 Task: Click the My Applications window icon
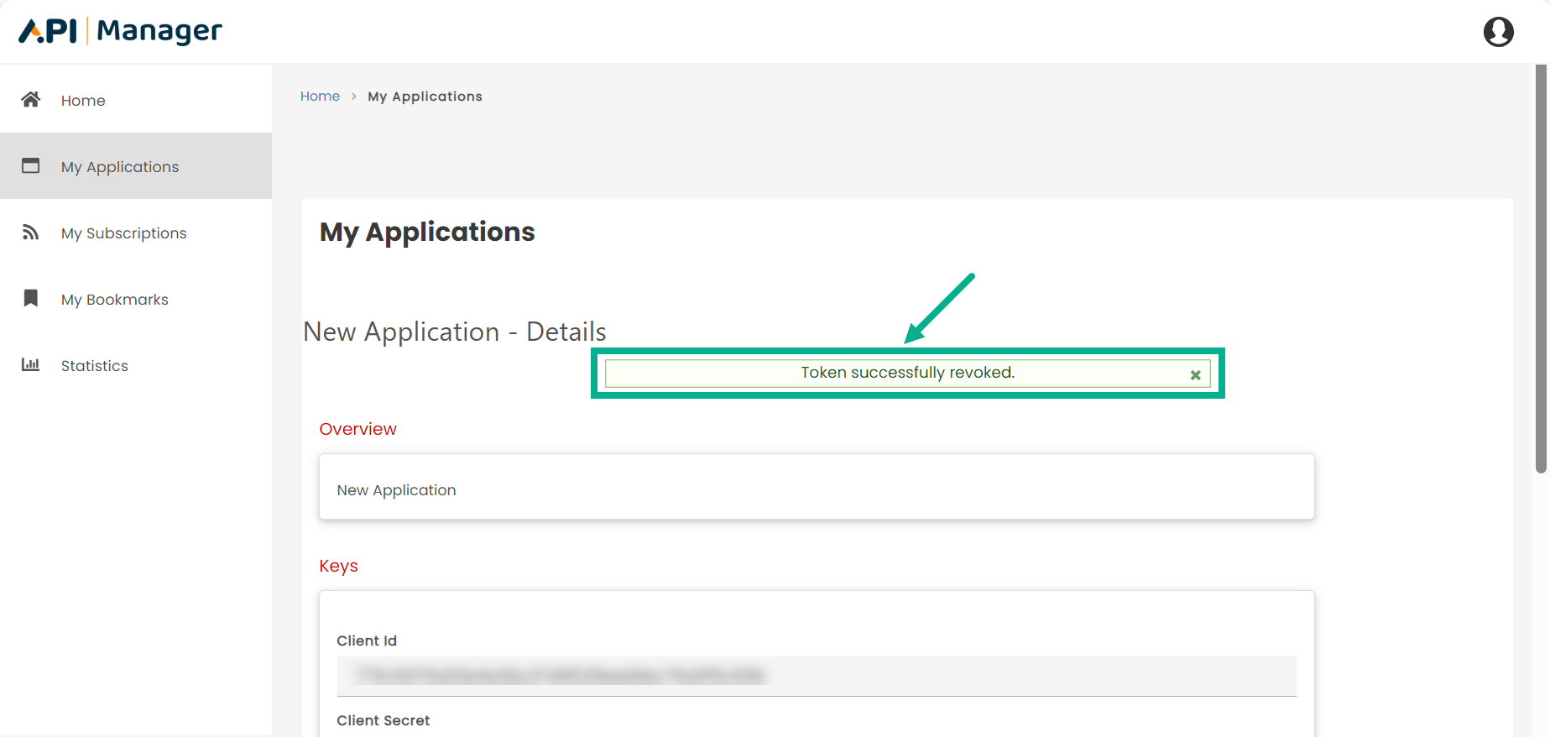31,166
